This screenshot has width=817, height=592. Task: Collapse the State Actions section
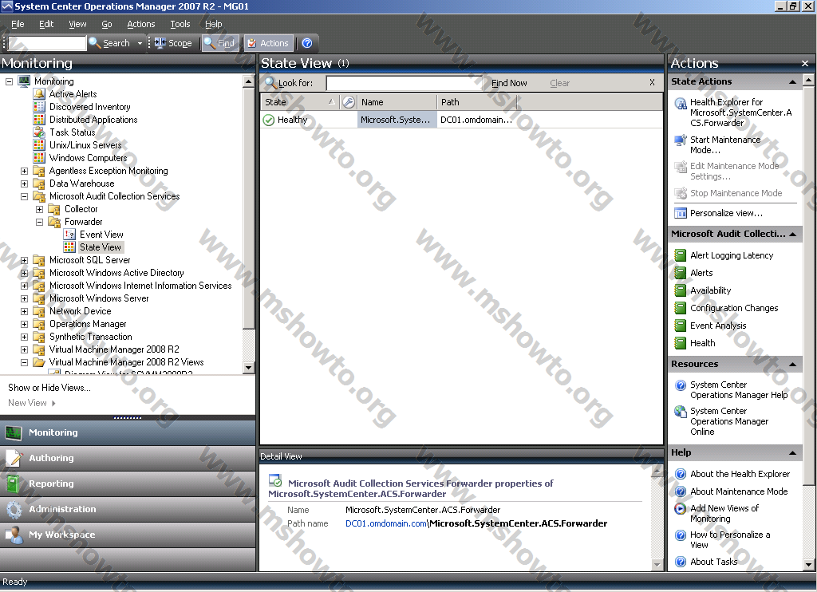[792, 82]
